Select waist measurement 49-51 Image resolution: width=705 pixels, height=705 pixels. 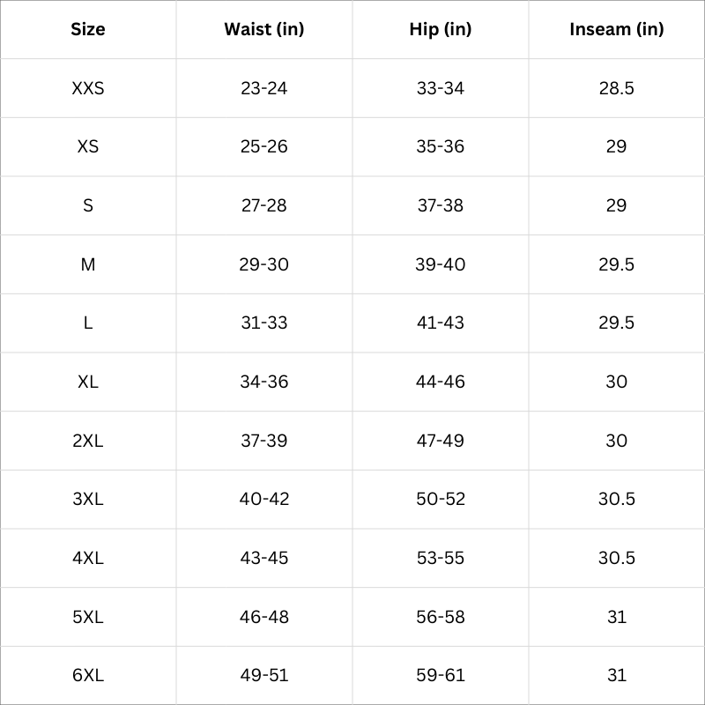point(264,675)
